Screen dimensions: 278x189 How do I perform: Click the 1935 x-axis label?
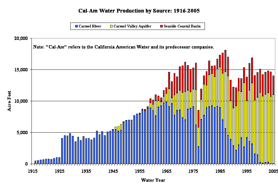(x=86, y=171)
